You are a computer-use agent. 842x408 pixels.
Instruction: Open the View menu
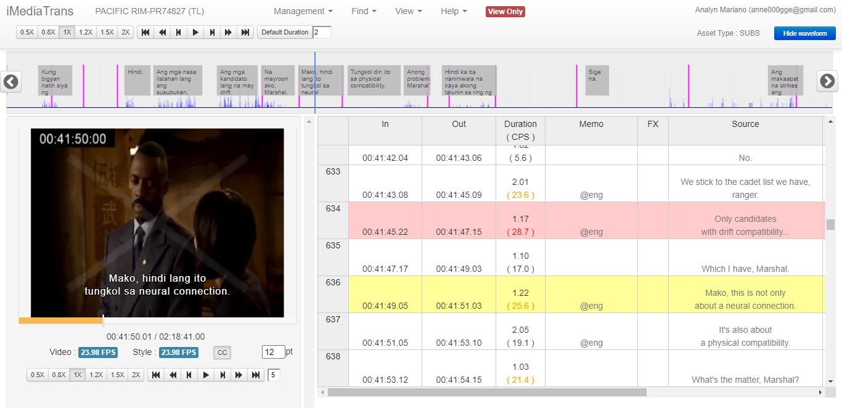(x=409, y=11)
